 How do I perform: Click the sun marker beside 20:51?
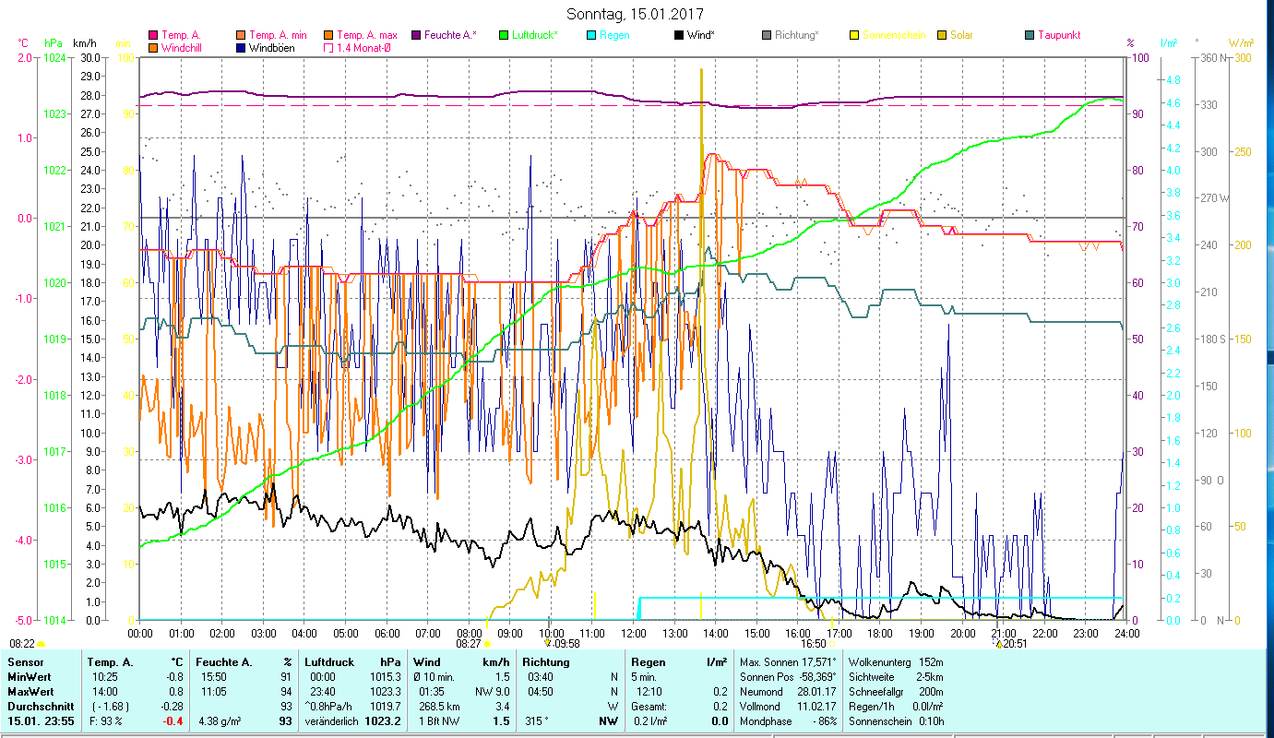tap(997, 643)
